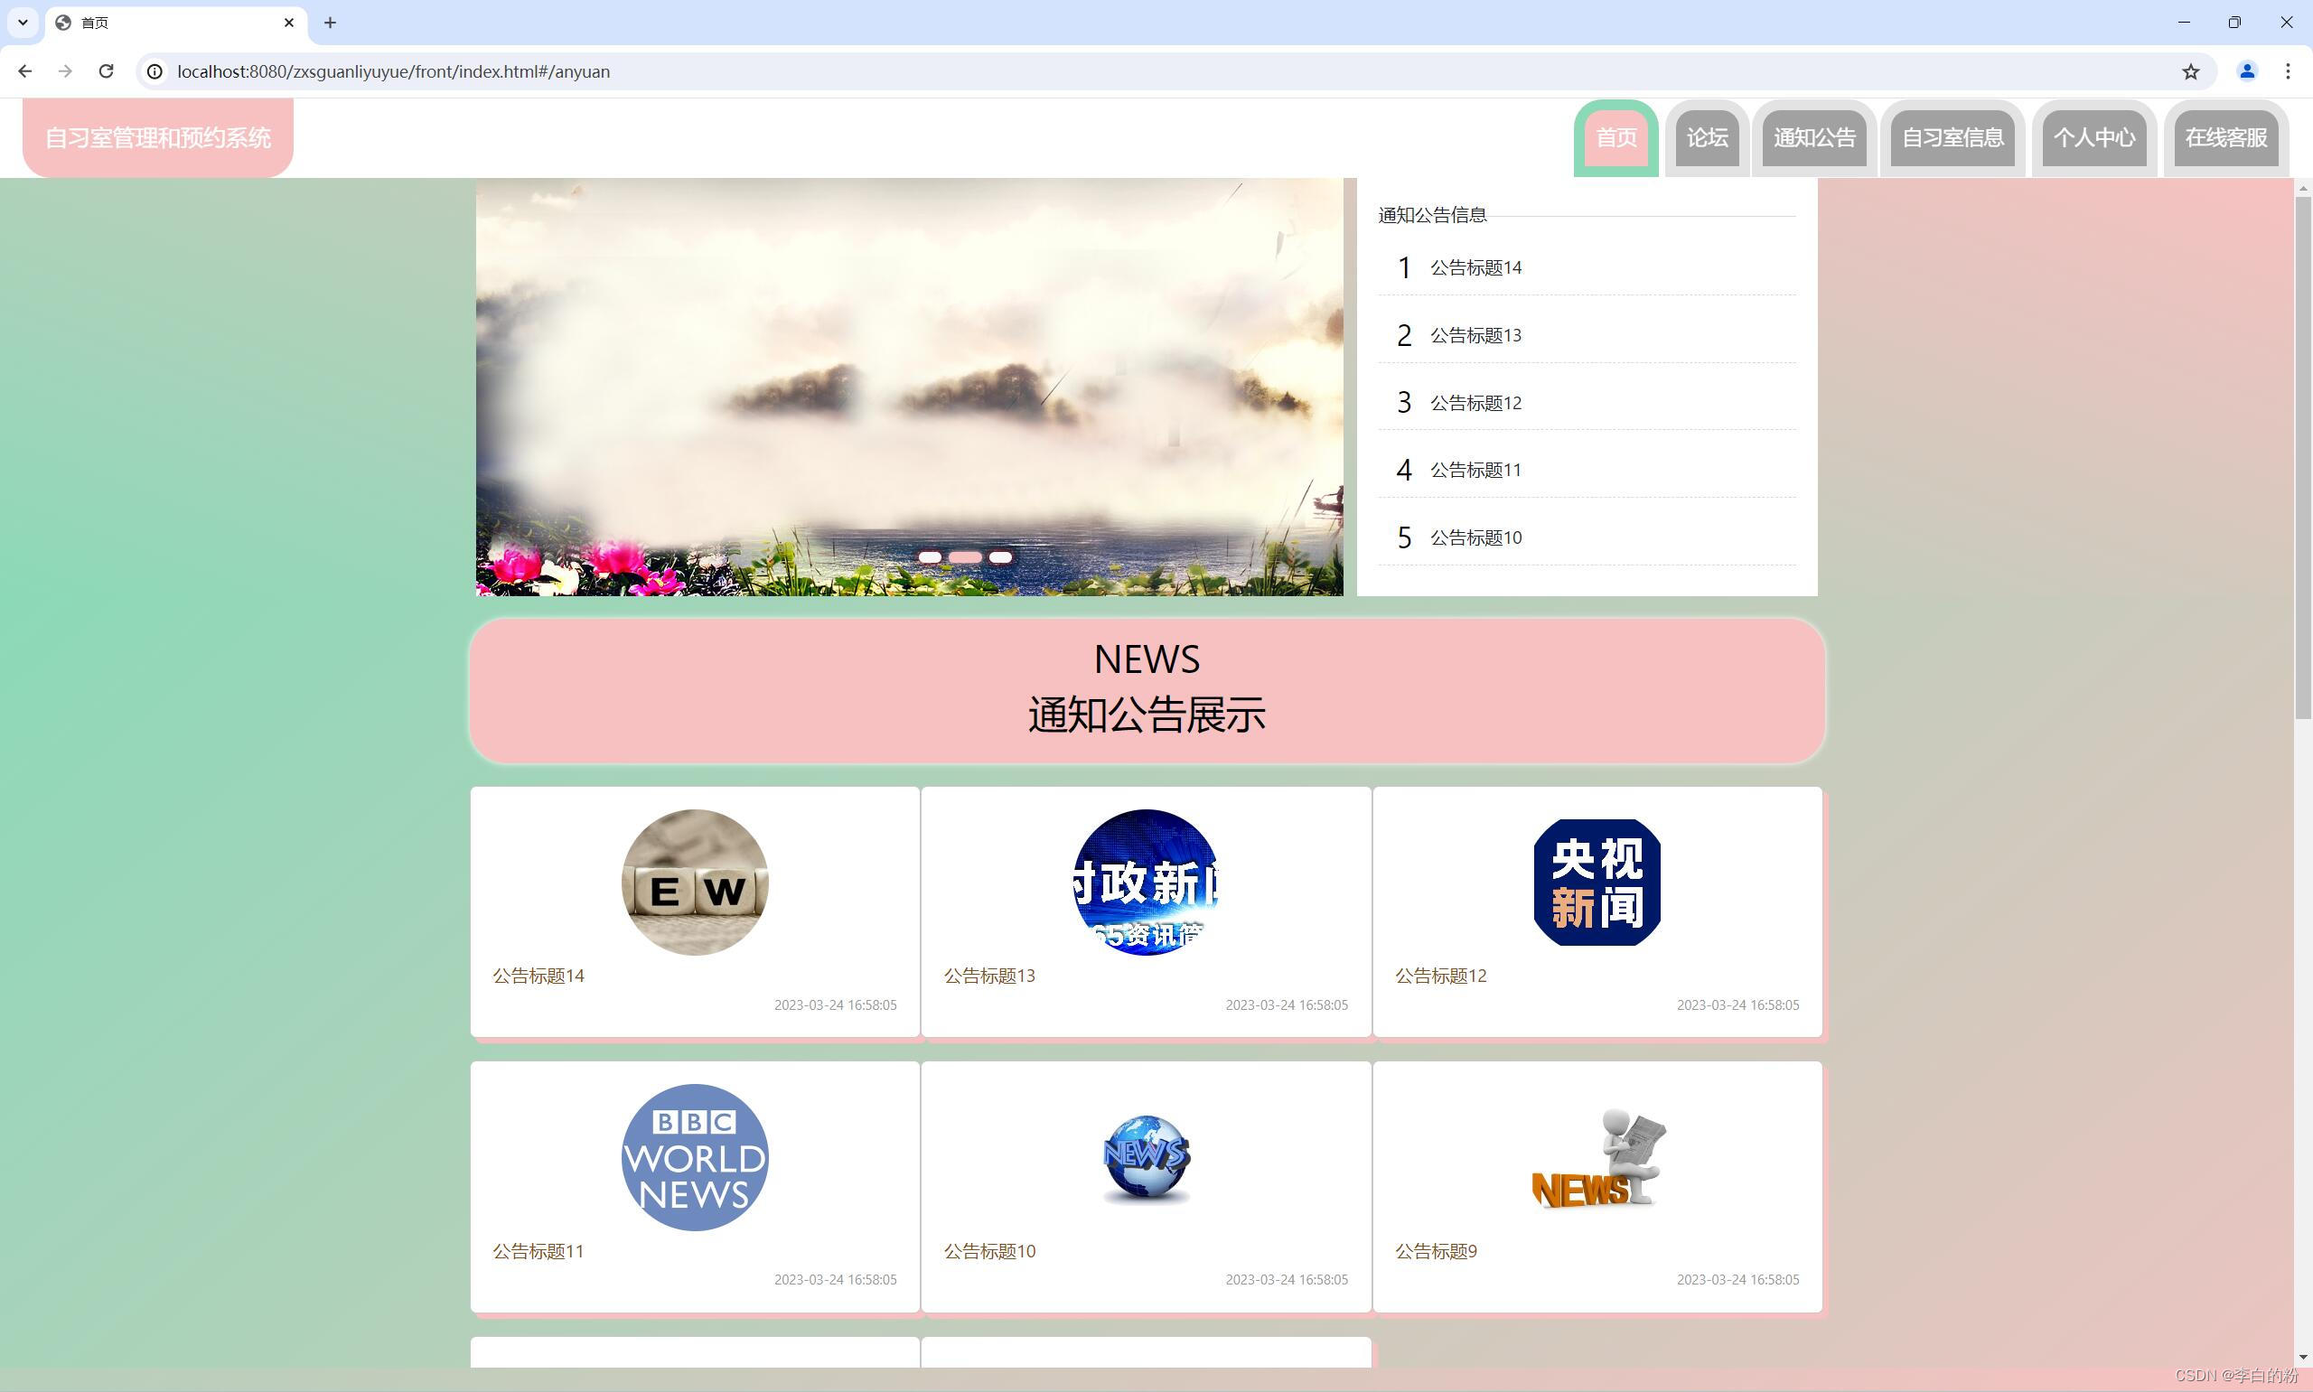
Task: Go back using browser back arrow
Action: coord(25,71)
